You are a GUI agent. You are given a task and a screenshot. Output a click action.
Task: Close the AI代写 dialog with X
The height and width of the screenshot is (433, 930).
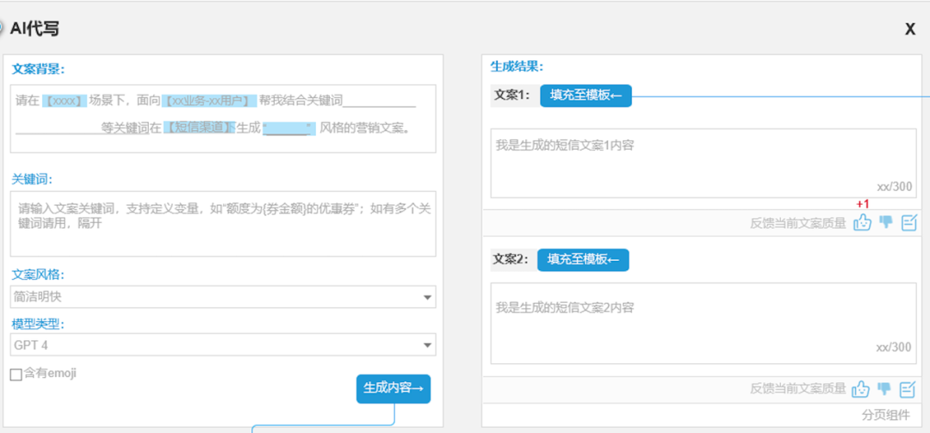coord(910,29)
